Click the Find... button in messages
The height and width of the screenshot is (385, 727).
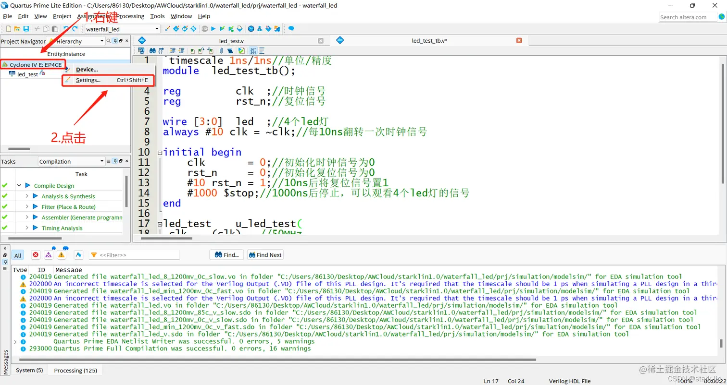(227, 255)
